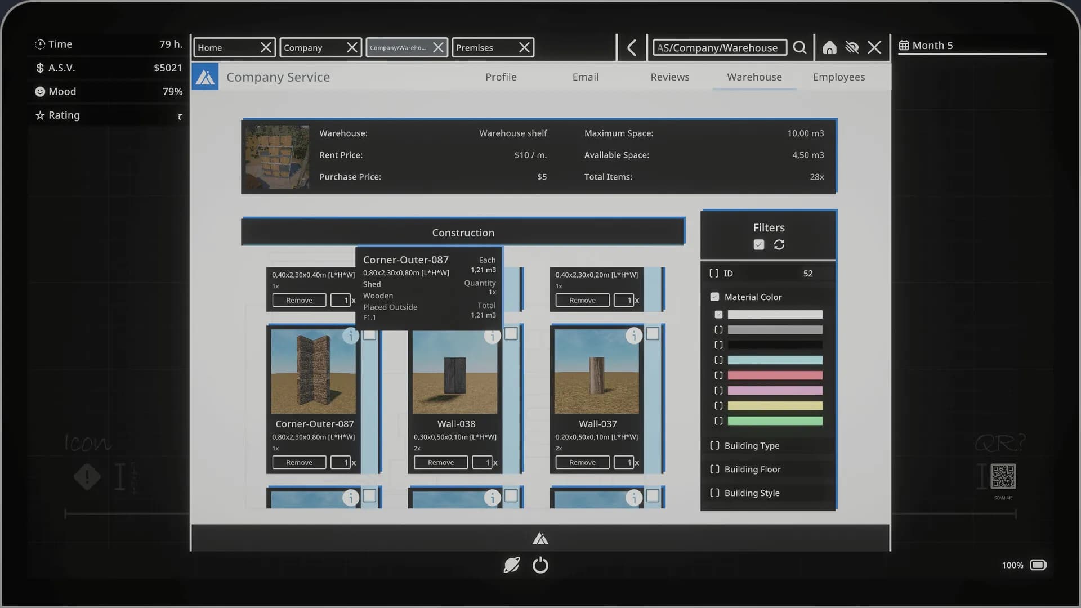Image resolution: width=1081 pixels, height=608 pixels.
Task: Switch to the Employees tab
Action: pyautogui.click(x=839, y=77)
